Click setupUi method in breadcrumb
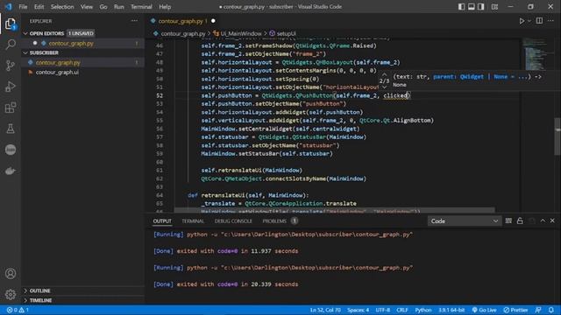This screenshot has width=561, height=315. coord(287,33)
